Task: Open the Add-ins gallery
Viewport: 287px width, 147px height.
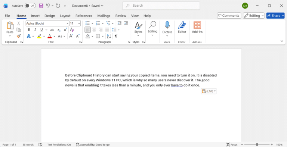Action: coord(197,28)
